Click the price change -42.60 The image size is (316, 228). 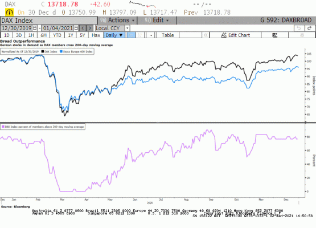100,4
